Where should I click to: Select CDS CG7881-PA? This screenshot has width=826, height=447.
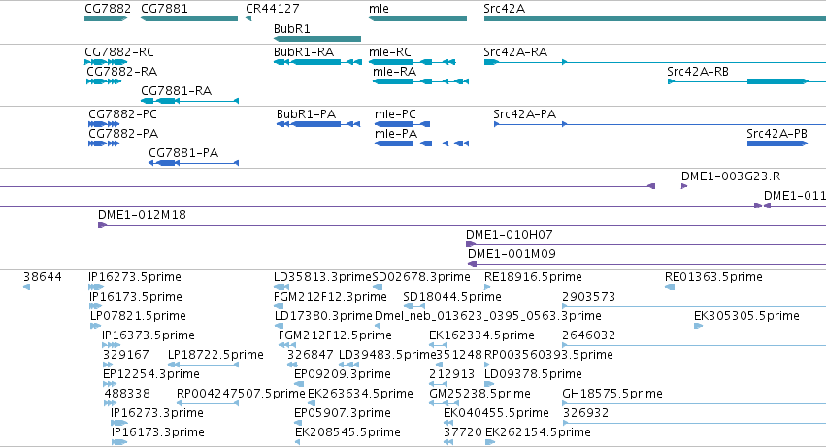coord(194,163)
